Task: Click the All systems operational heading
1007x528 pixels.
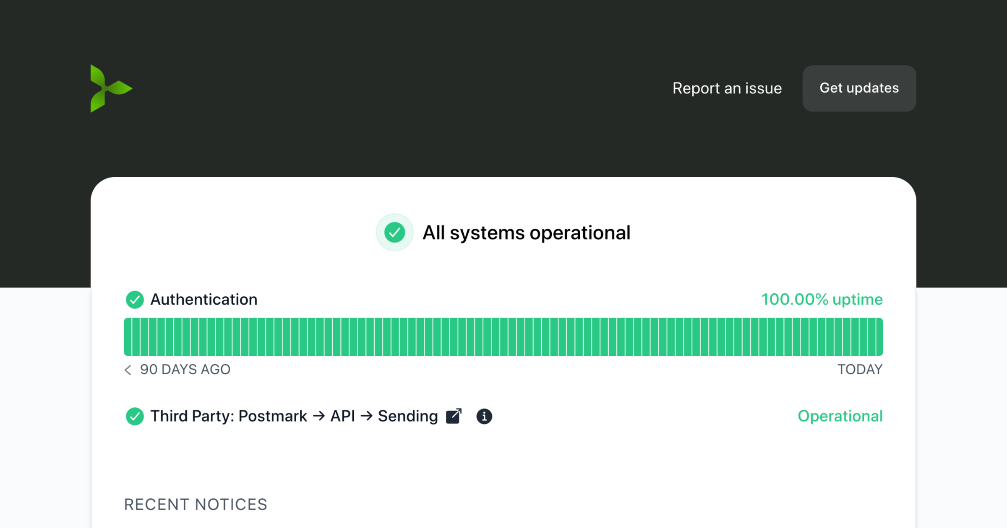Action: (x=526, y=233)
